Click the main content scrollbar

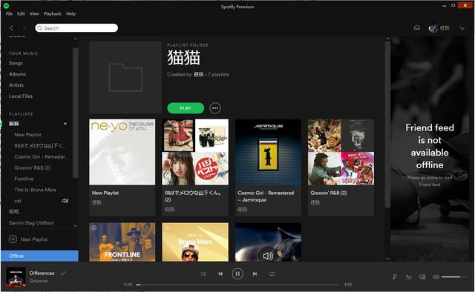coord(387,125)
